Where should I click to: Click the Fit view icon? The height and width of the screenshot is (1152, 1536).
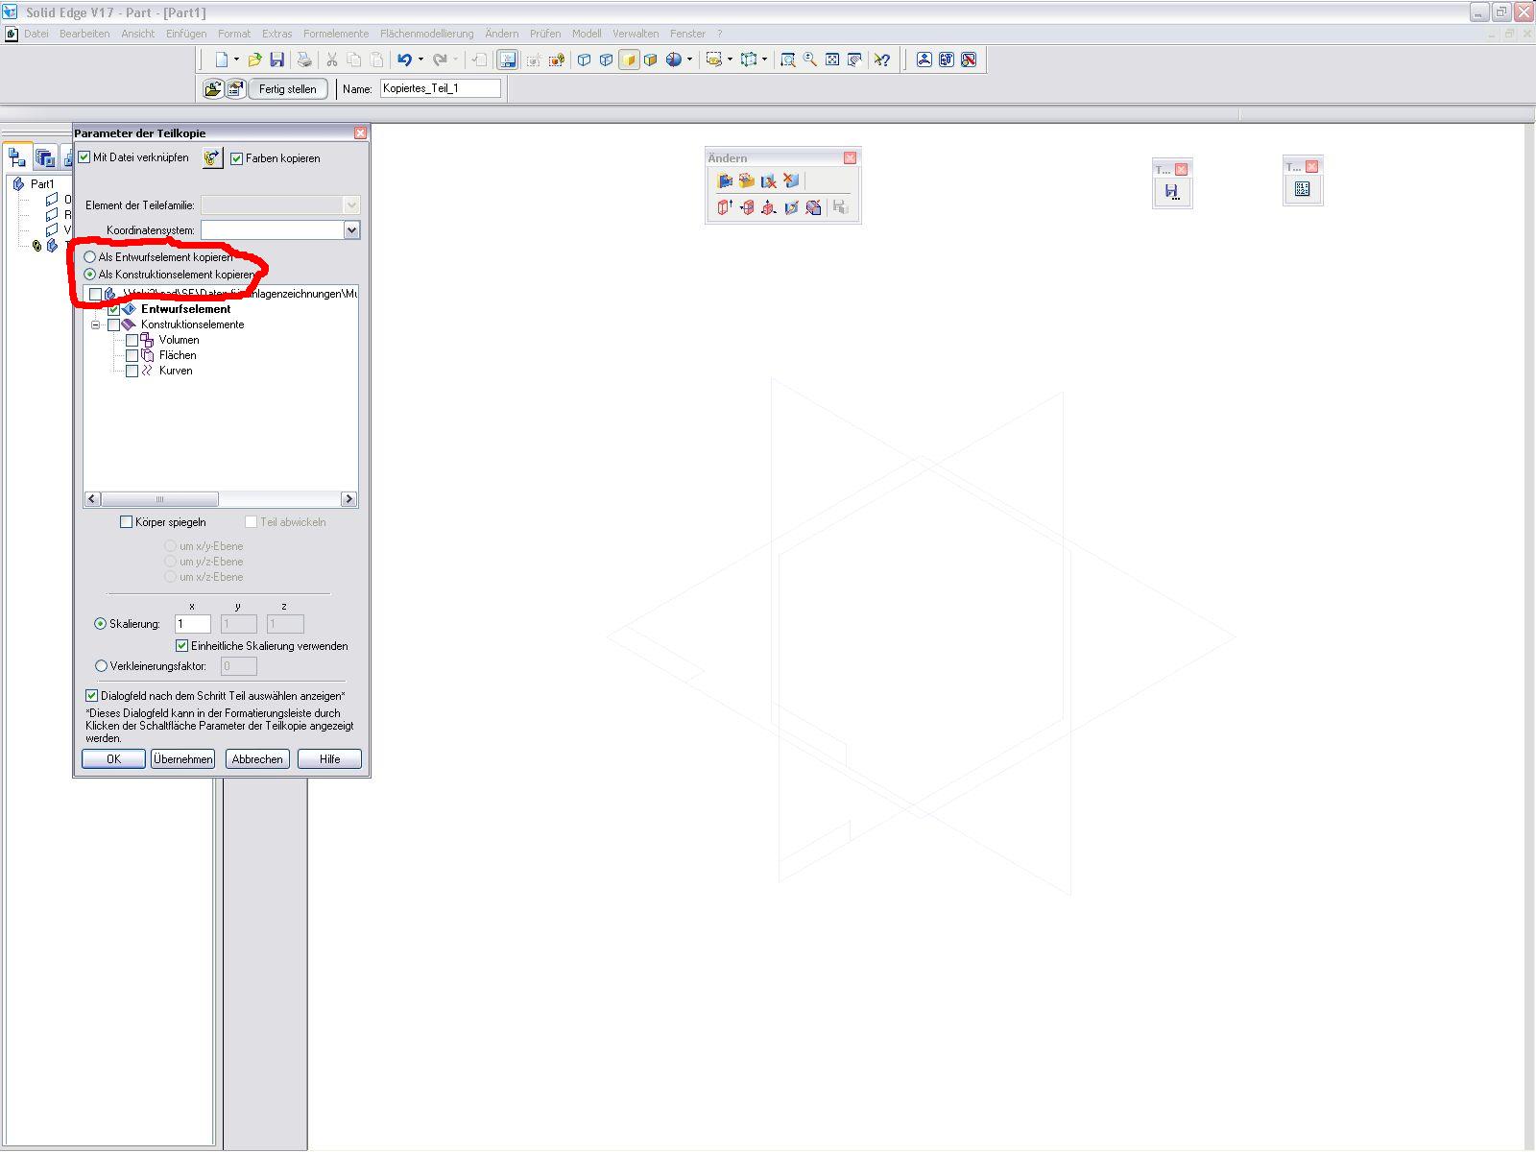(832, 60)
